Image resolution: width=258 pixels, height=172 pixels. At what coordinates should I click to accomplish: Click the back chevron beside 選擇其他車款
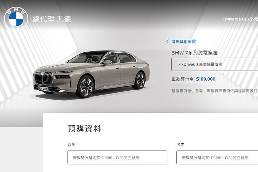[x=167, y=42]
